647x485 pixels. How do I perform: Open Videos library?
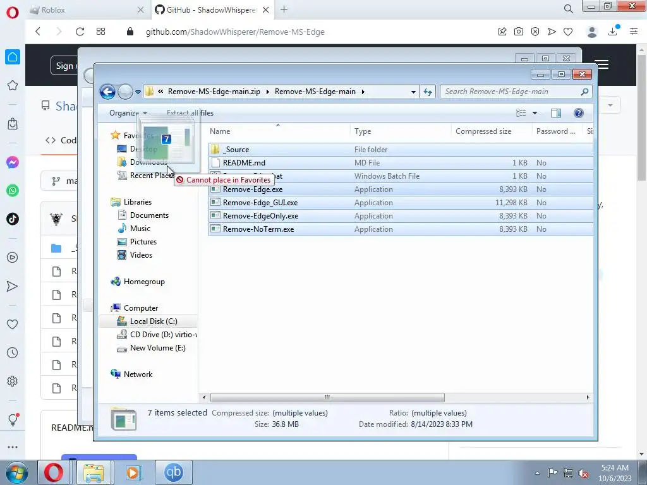141,255
